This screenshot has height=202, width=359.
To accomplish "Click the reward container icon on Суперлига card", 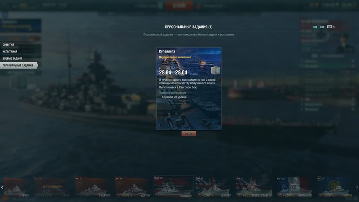I will tap(216, 70).
